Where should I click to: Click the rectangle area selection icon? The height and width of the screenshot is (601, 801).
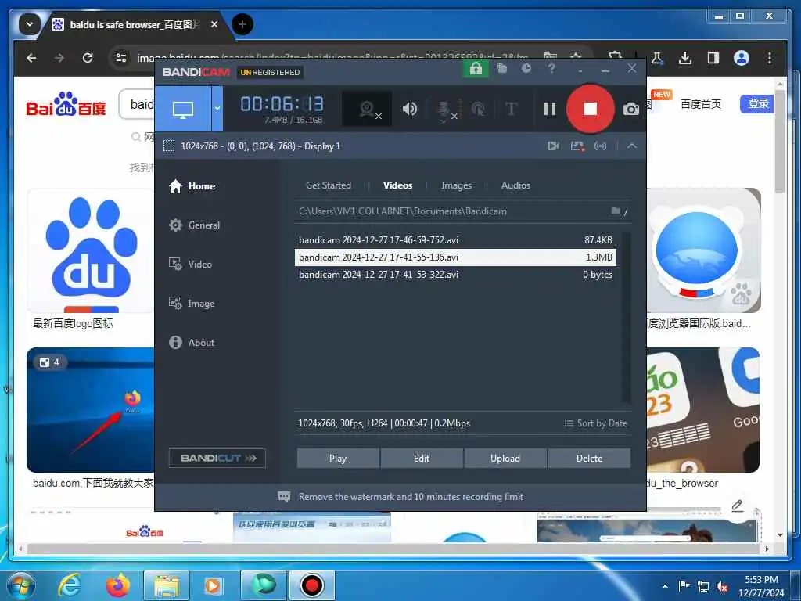169,146
